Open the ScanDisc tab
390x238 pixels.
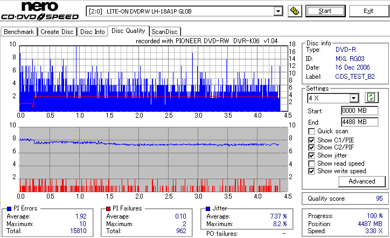[164, 32]
